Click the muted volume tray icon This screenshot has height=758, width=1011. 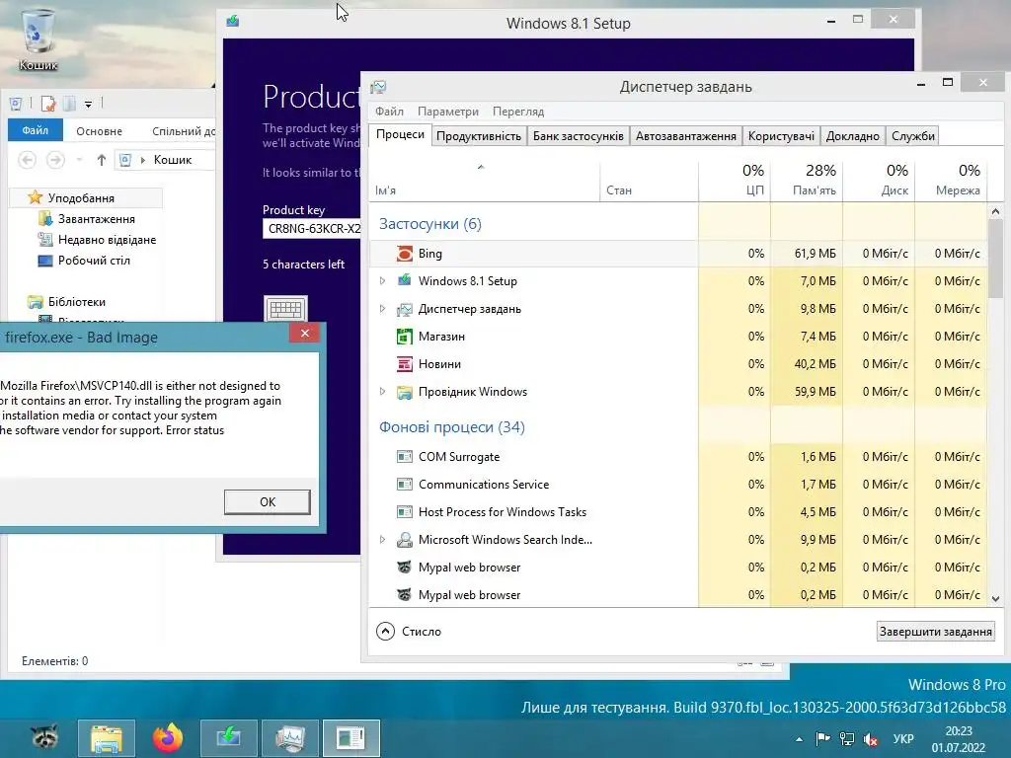(871, 738)
